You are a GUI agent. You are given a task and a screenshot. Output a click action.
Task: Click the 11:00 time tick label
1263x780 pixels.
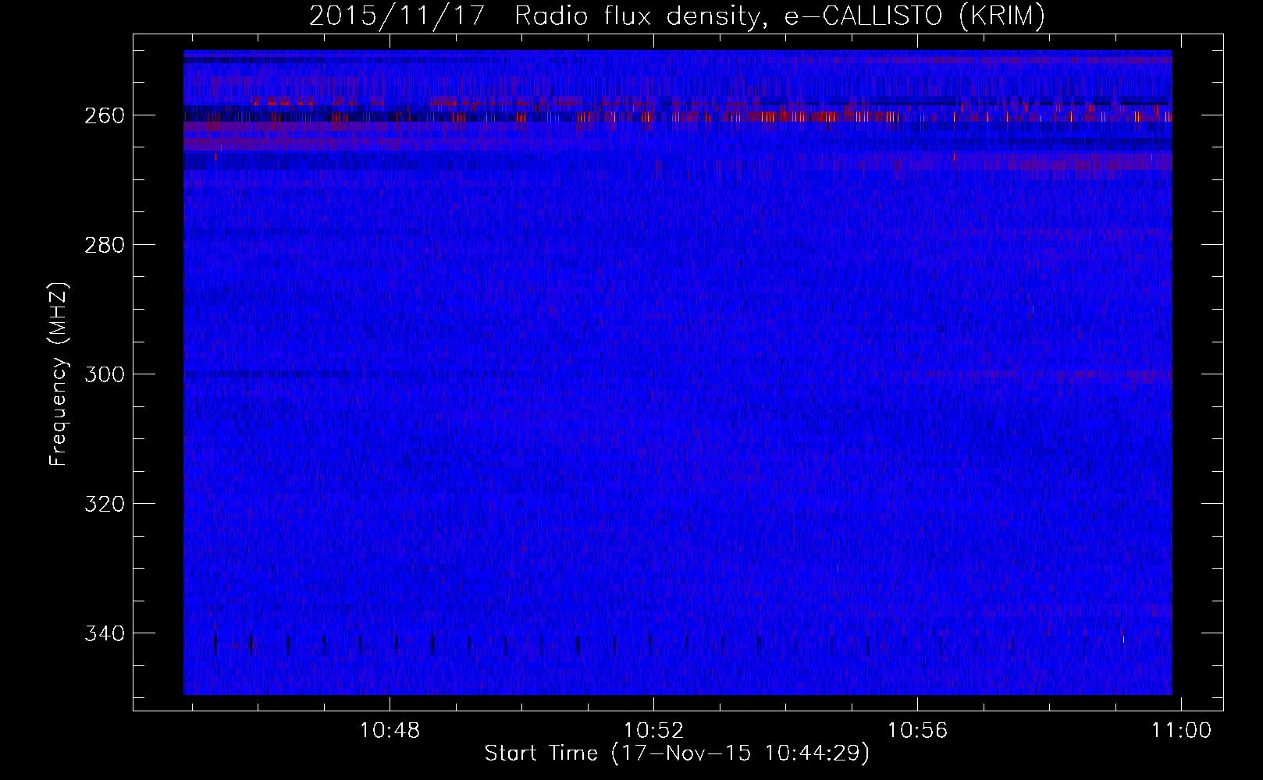[1181, 731]
